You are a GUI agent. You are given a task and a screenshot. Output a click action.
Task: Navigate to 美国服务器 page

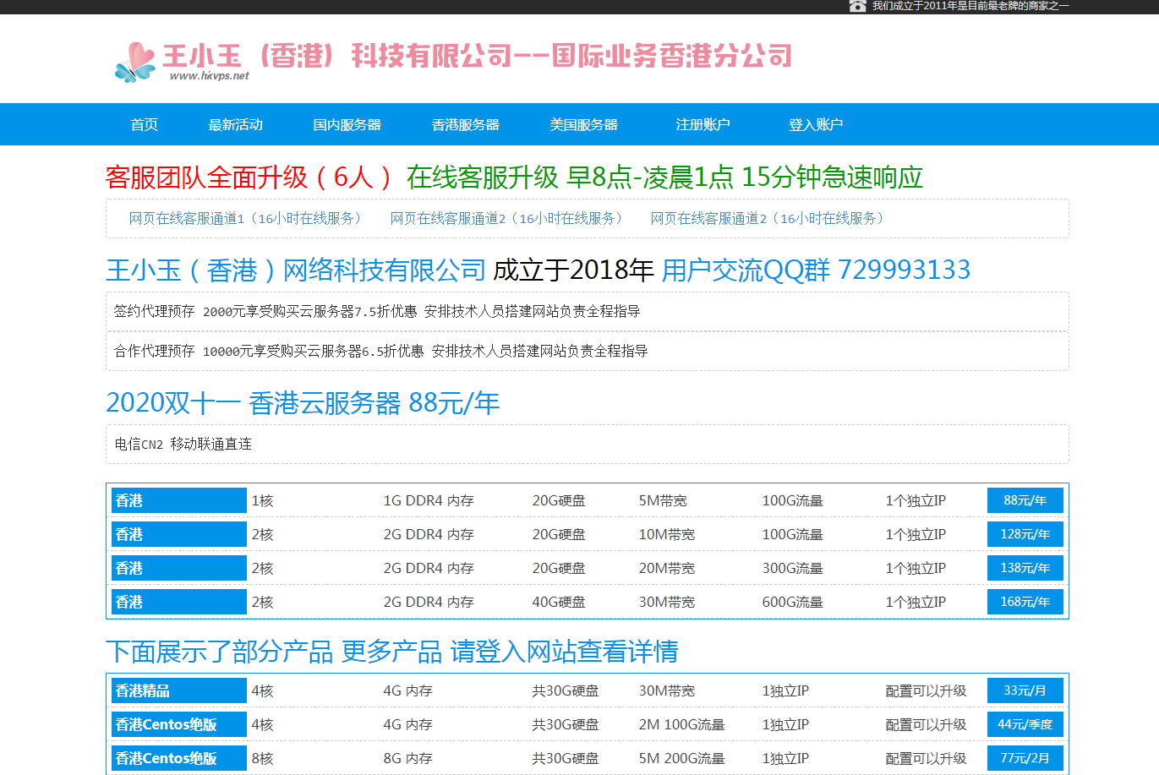tap(583, 124)
